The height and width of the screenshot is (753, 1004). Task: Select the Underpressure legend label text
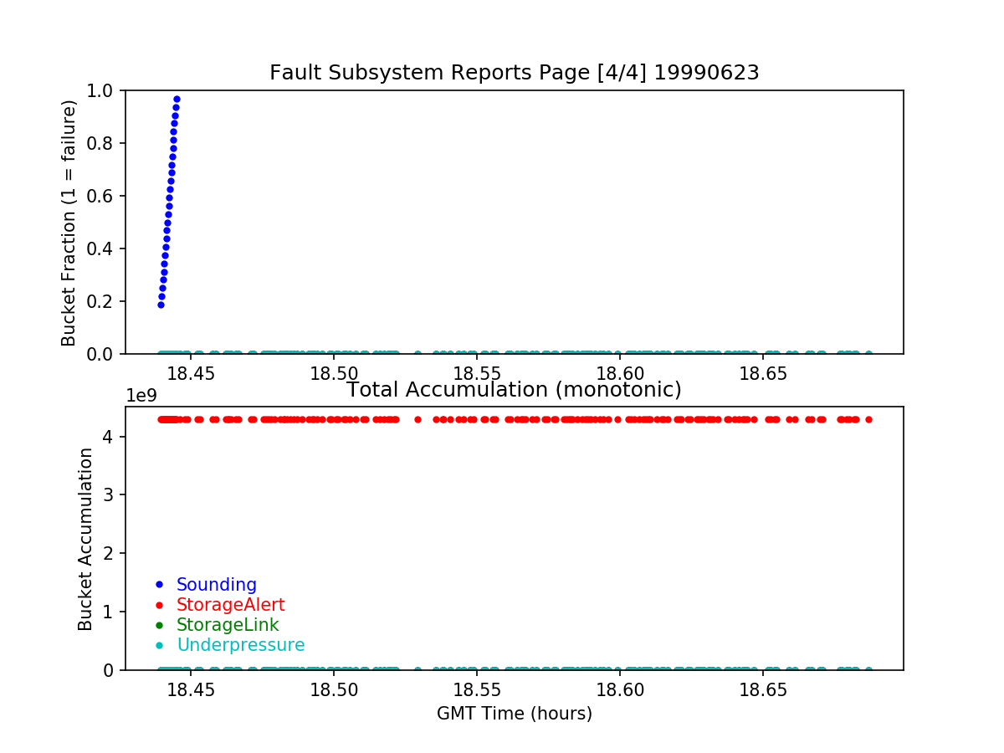pyautogui.click(x=240, y=645)
